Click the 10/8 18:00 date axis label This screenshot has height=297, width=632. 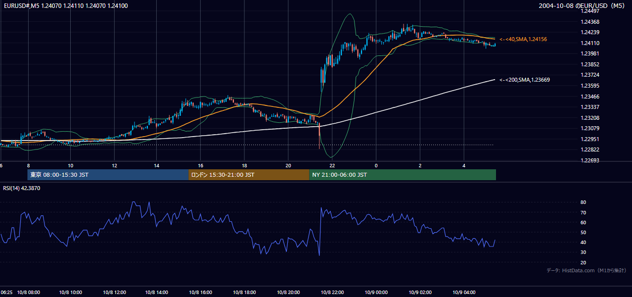click(x=244, y=293)
